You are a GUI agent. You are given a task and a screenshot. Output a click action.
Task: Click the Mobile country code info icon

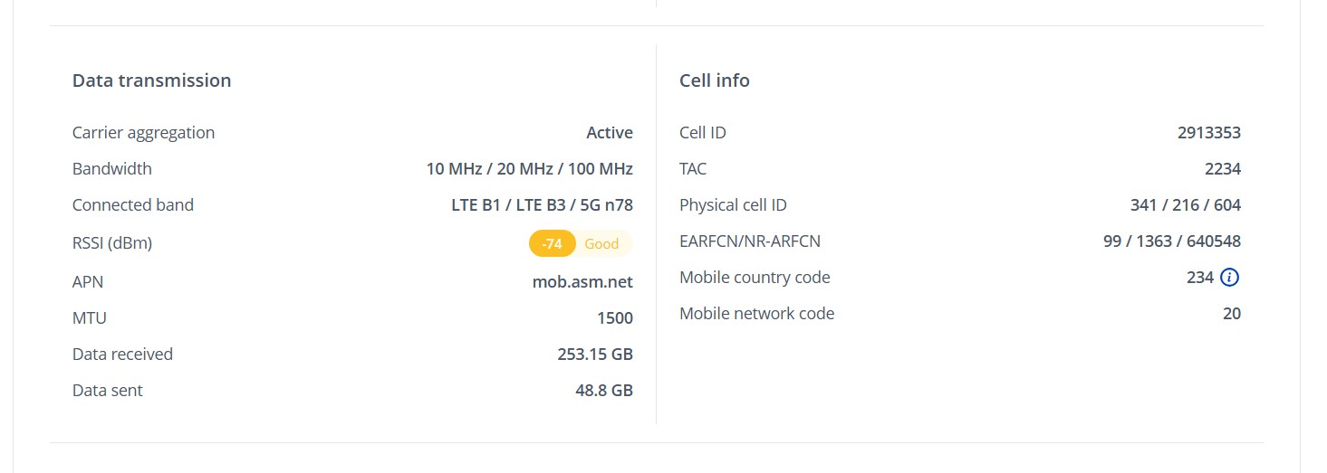(1229, 278)
